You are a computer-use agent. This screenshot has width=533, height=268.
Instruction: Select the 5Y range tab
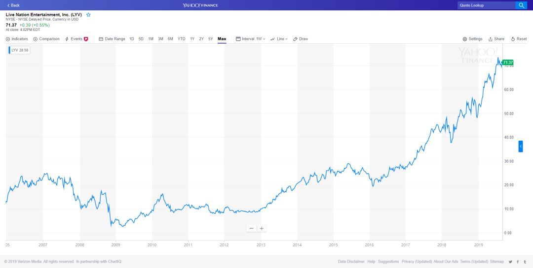[211, 39]
